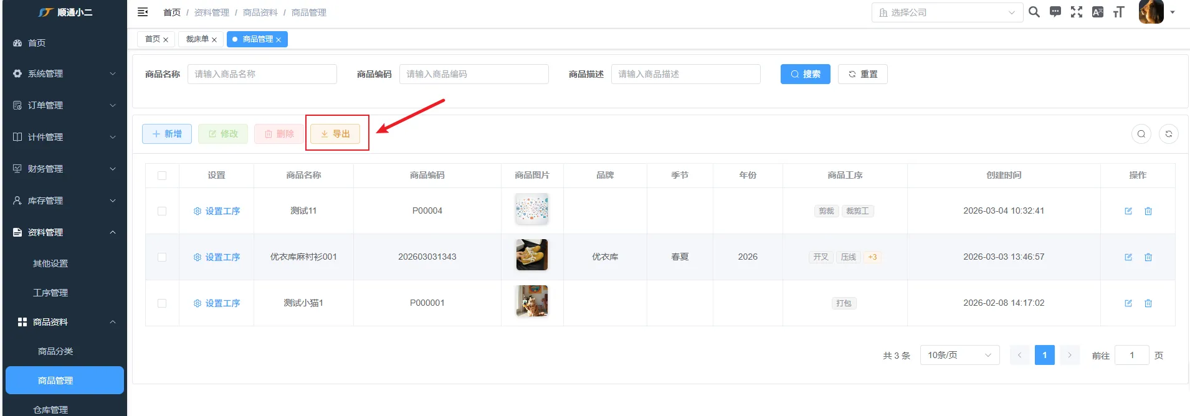Click the table refresh circular icon
The image size is (1190, 416).
pos(1168,134)
